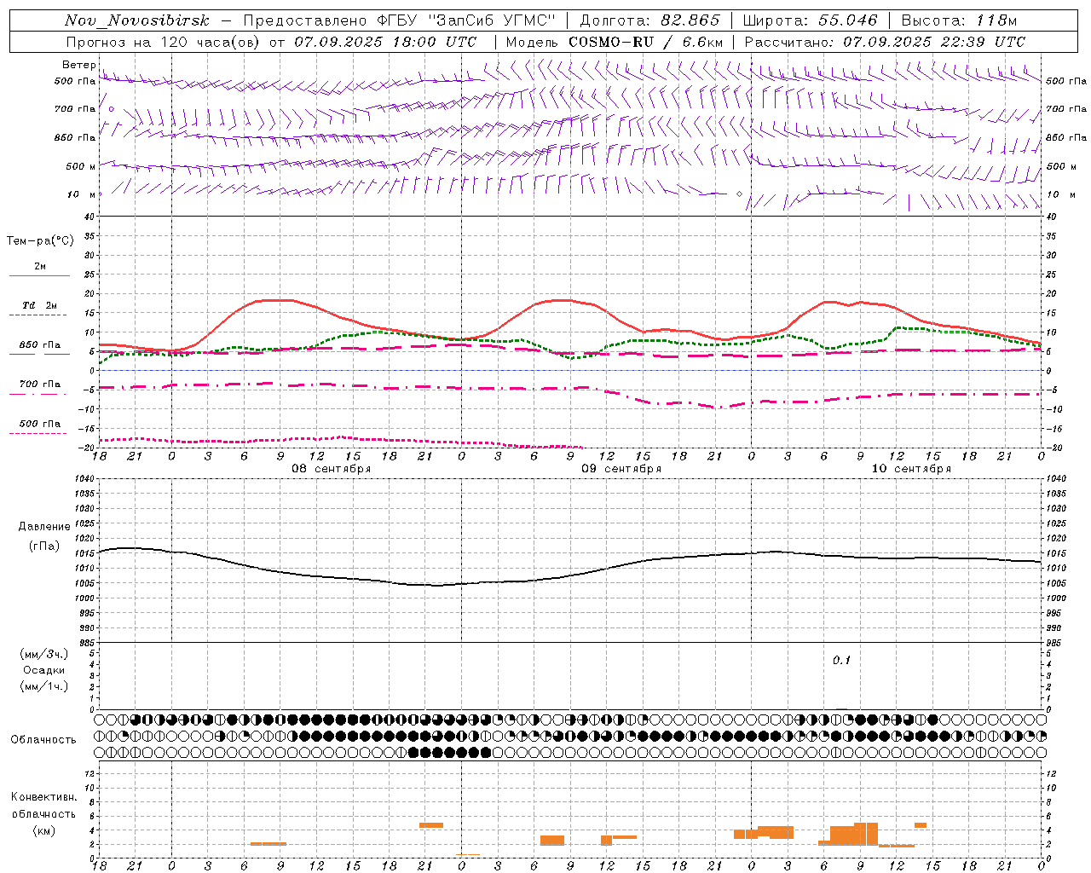Click the diamond calm-wind symbol on 10 м row
This screenshot has height=873, width=1091.
tap(739, 194)
